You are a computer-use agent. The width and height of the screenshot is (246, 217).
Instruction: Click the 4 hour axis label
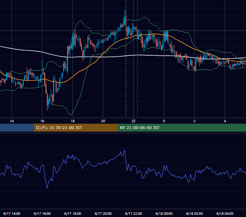point(225,121)
